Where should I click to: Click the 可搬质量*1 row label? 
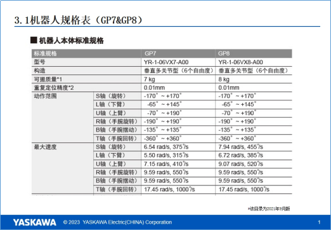tap(48, 79)
